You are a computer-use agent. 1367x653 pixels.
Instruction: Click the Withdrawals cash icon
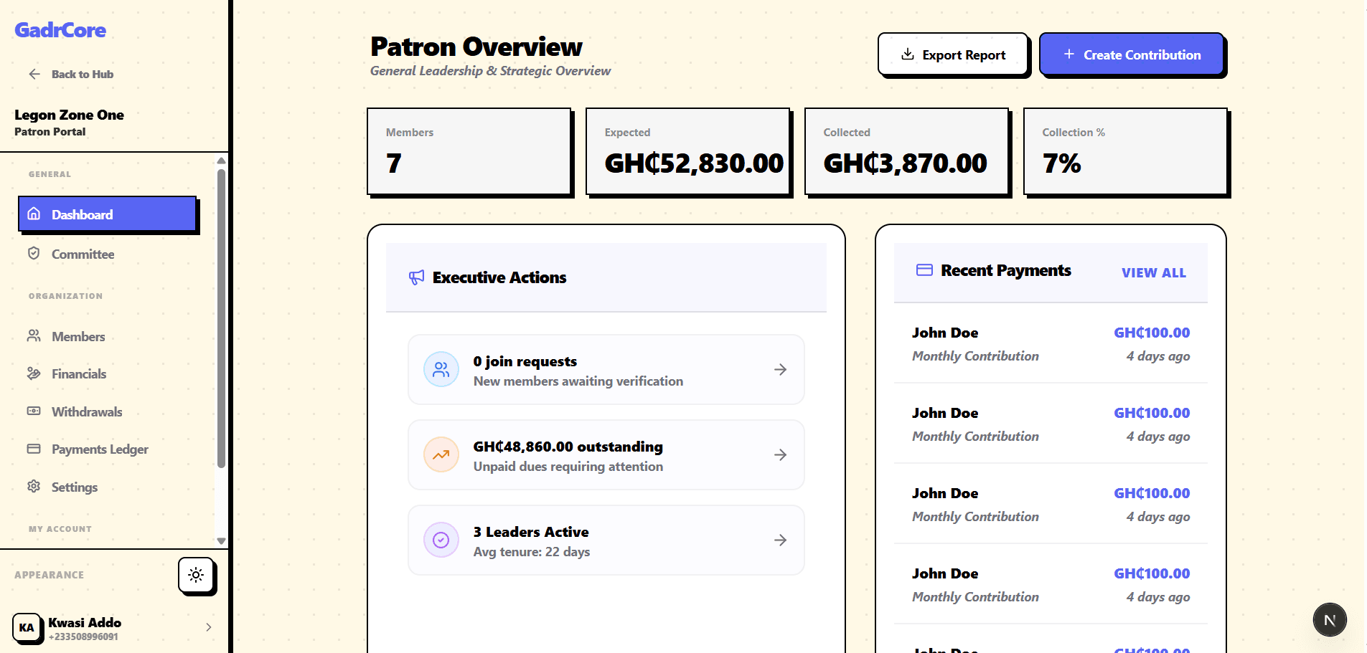tap(34, 411)
